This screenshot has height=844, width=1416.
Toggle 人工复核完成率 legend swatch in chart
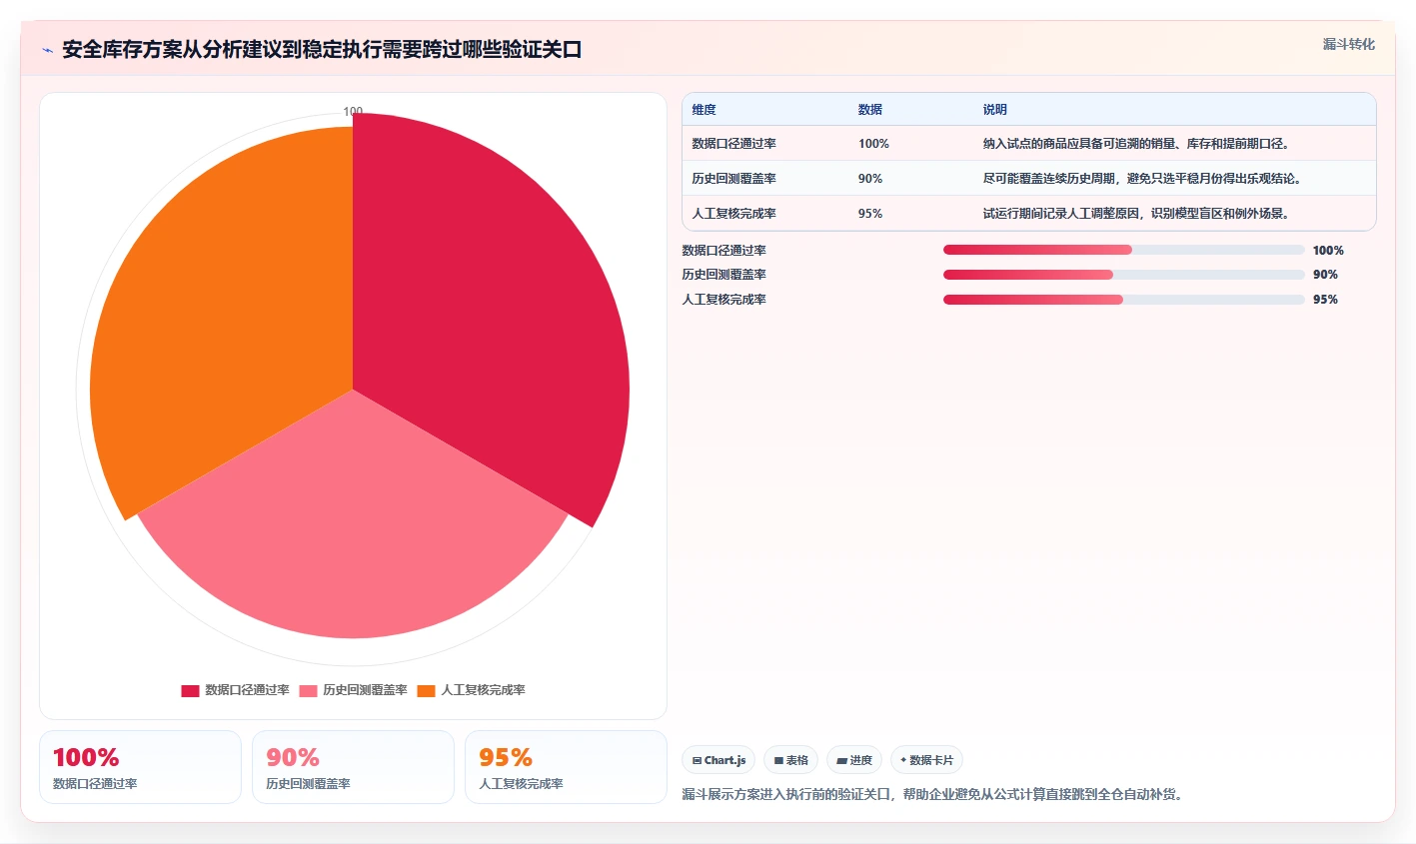pos(426,691)
